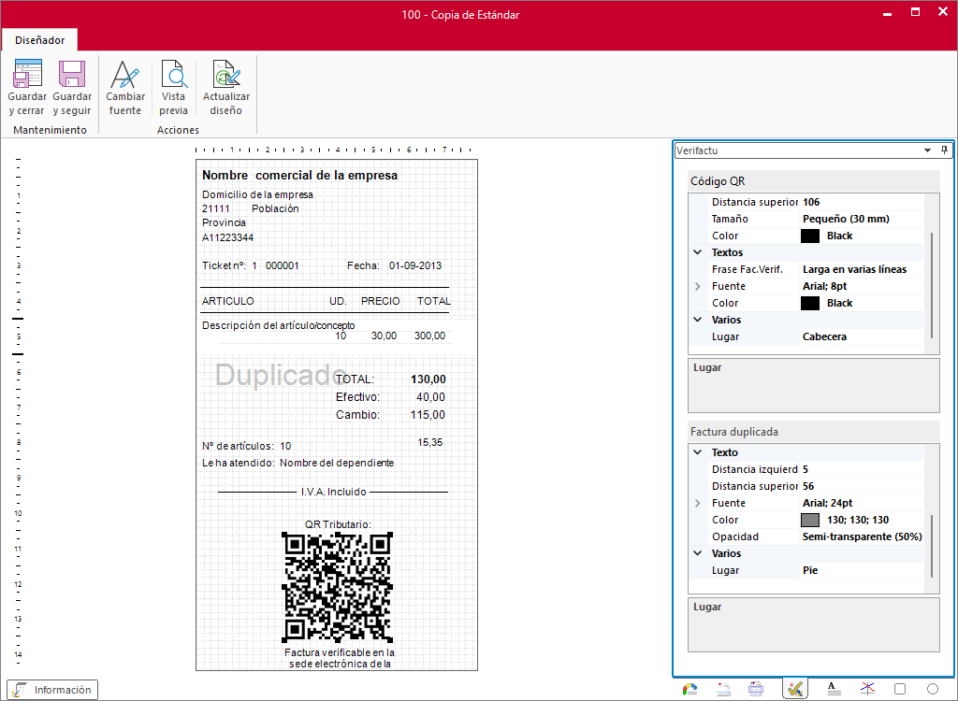This screenshot has height=701, width=958.
Task: Collapse the Varios group in Factura duplicada
Action: 698,553
